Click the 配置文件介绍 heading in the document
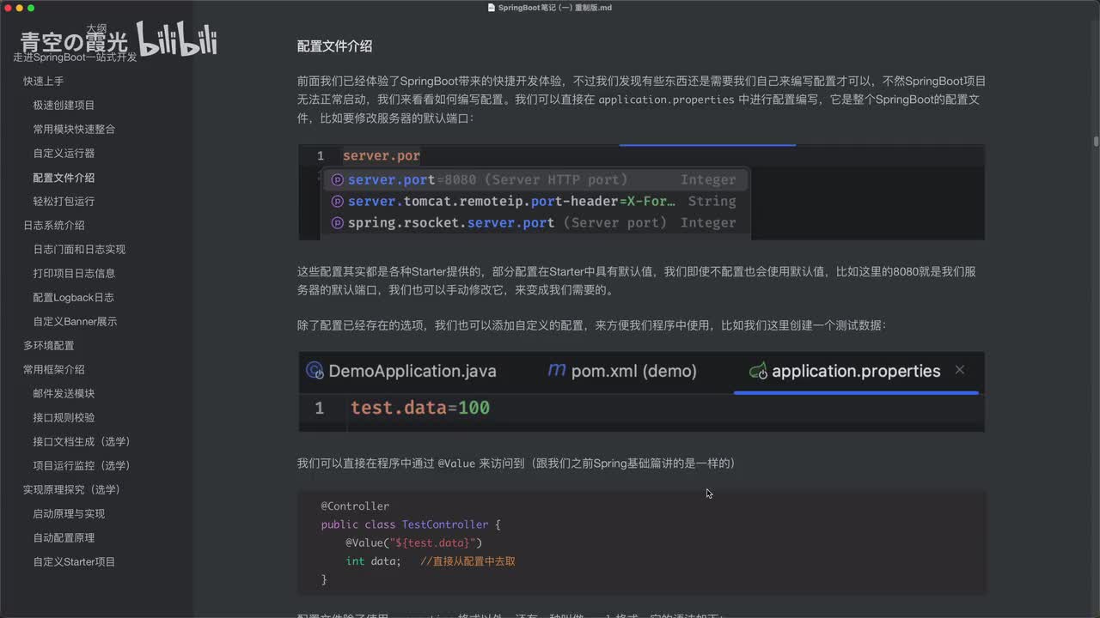This screenshot has height=618, width=1100. pyautogui.click(x=334, y=46)
